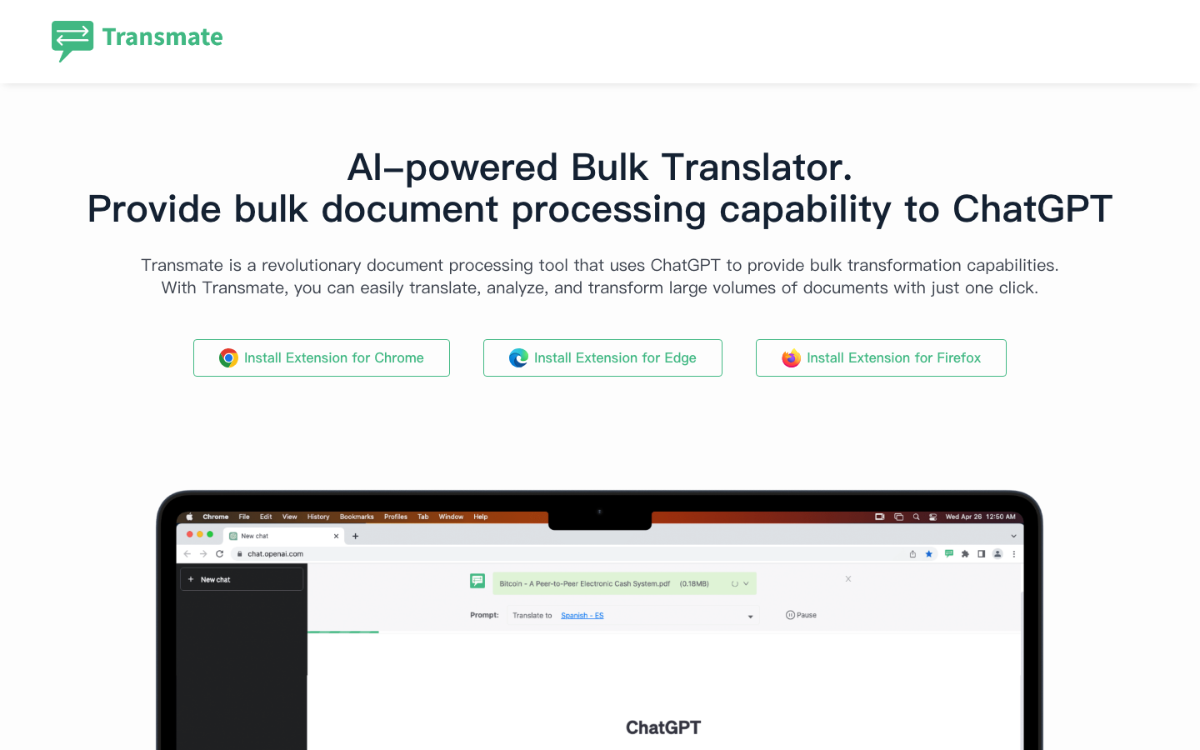Select the New chat browser tab
Screen dimensions: 1200x750
(283, 536)
